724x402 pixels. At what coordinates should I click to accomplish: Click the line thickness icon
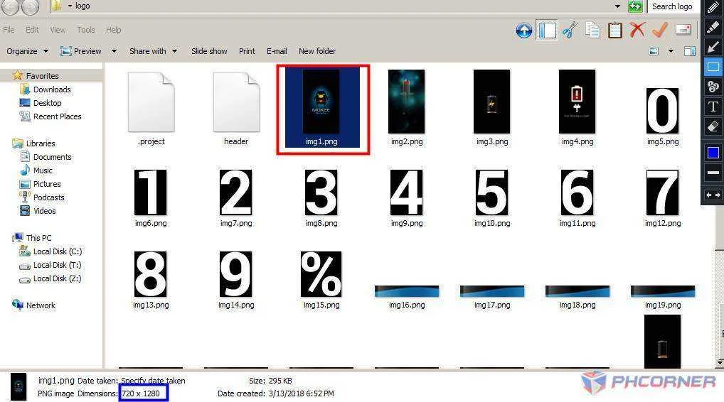pos(713,173)
